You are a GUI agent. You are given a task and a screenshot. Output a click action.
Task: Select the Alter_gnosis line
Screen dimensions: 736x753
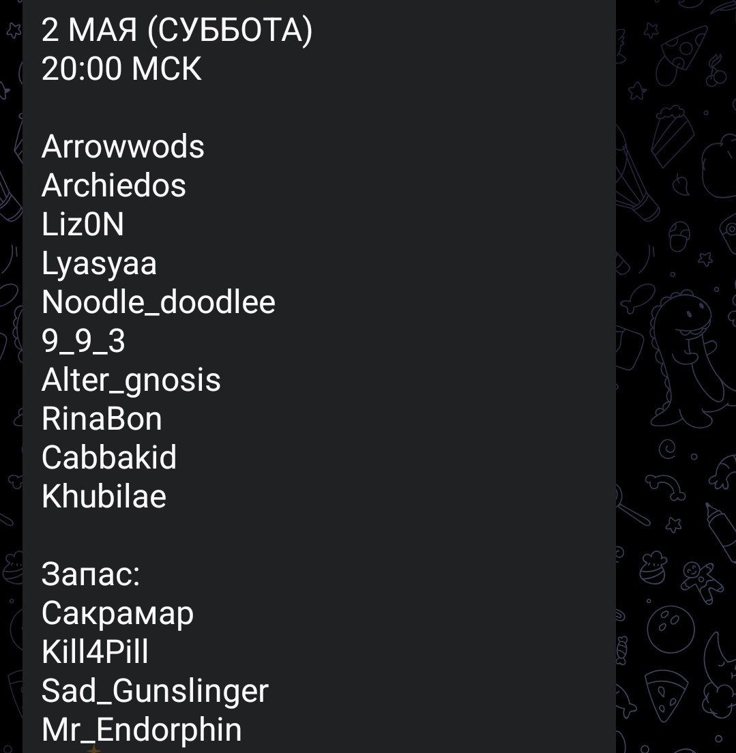point(131,381)
